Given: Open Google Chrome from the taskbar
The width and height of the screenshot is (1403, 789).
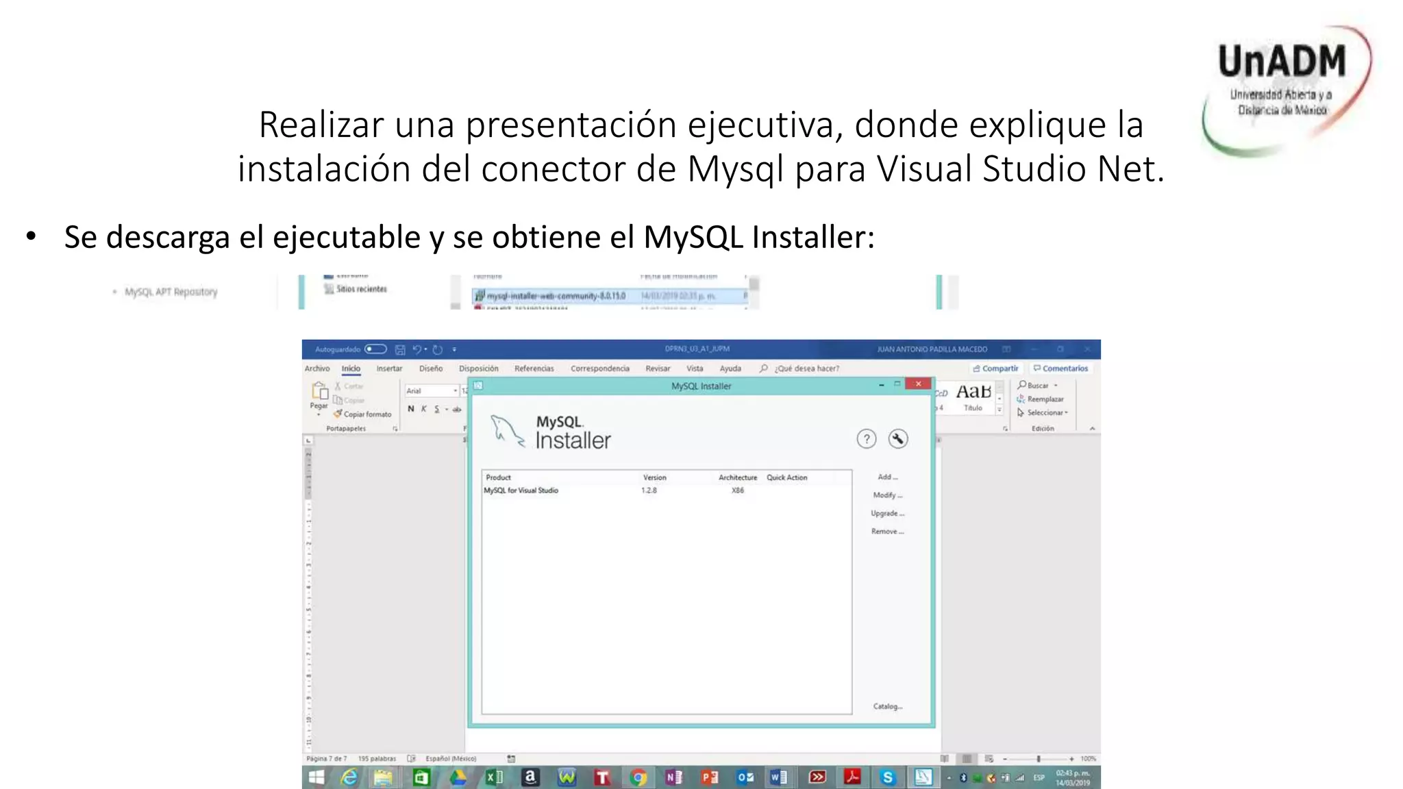Looking at the screenshot, I should pyautogui.click(x=638, y=777).
